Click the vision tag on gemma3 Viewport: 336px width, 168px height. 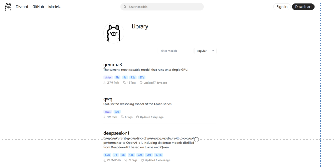pyautogui.click(x=108, y=78)
